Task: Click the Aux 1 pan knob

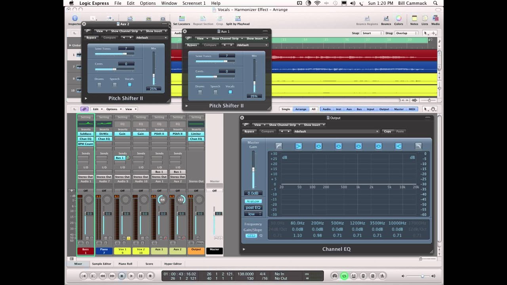Action: (x=162, y=199)
